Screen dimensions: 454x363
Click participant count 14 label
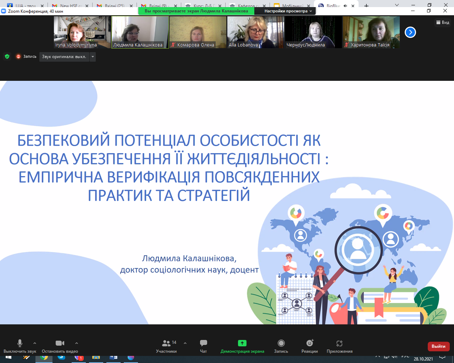[x=174, y=342]
